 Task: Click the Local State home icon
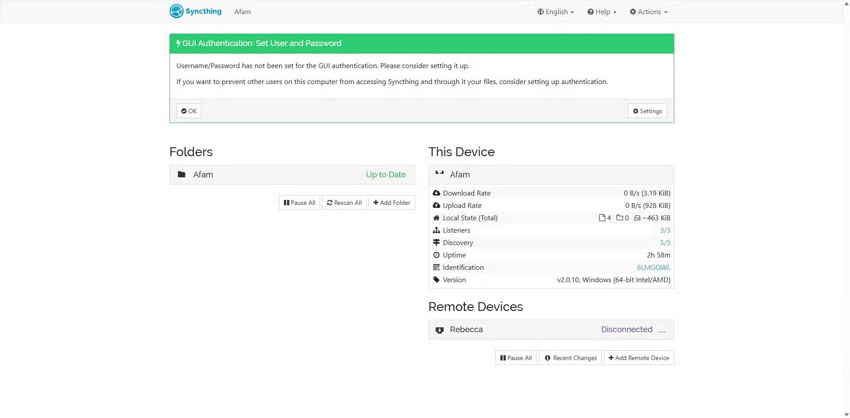437,218
